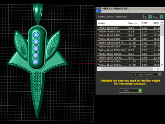The width and height of the screenshot is (165, 124).
Task: Click the horizontal scrollbar thumb
Action: 127,69
